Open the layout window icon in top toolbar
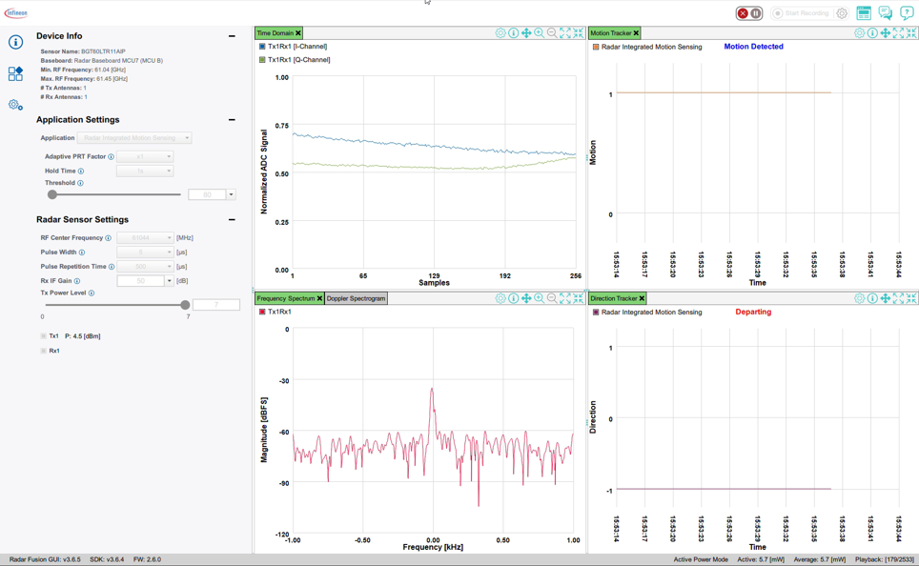Viewport: 919px width, 566px height. click(864, 13)
